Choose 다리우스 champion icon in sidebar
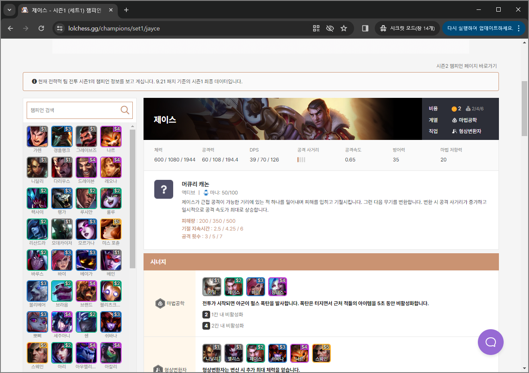The image size is (529, 373). [x=62, y=167]
